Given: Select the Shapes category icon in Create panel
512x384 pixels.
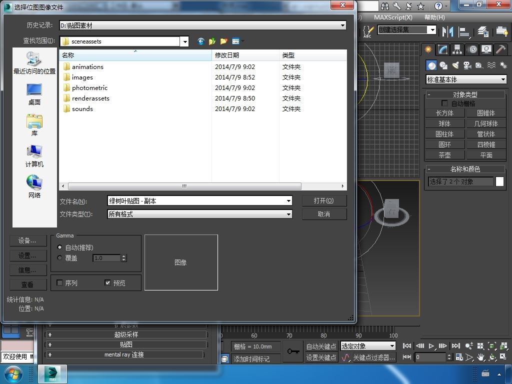Looking at the screenshot, I should coord(443,65).
